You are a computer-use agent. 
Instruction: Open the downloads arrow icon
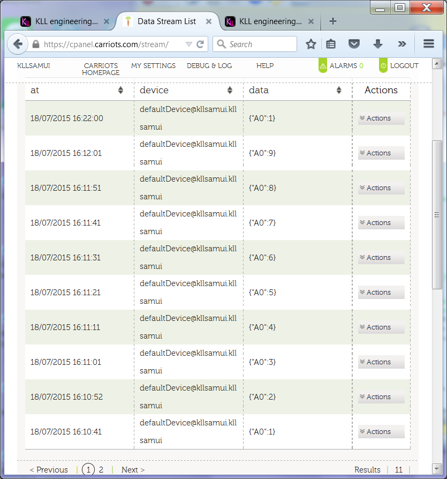(x=377, y=44)
